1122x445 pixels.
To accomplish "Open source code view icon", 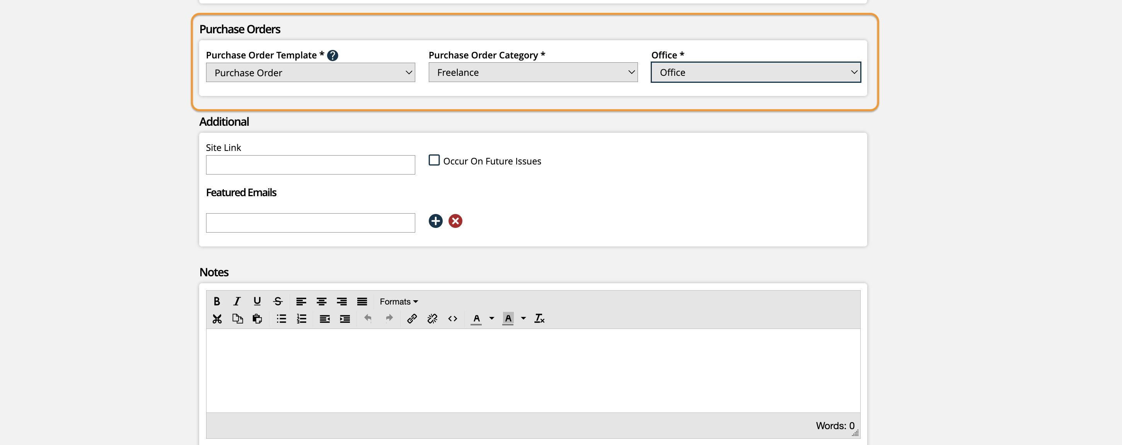I will pyautogui.click(x=452, y=318).
